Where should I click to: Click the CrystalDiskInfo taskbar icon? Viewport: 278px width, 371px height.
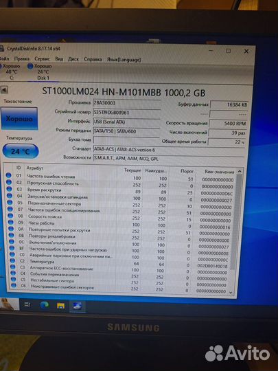pyautogui.click(x=78, y=306)
